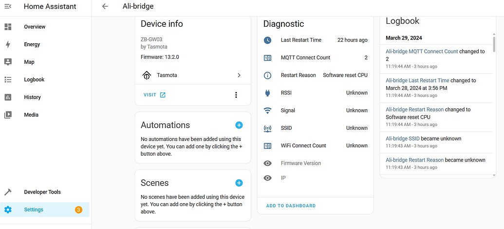
Task: Open the Media menu item
Action: [x=45, y=115]
